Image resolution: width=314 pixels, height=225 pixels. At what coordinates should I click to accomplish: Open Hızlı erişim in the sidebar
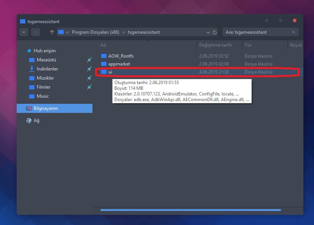[x=44, y=51]
